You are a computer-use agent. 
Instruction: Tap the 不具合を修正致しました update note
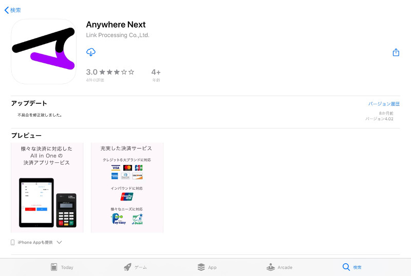pyautogui.click(x=40, y=115)
